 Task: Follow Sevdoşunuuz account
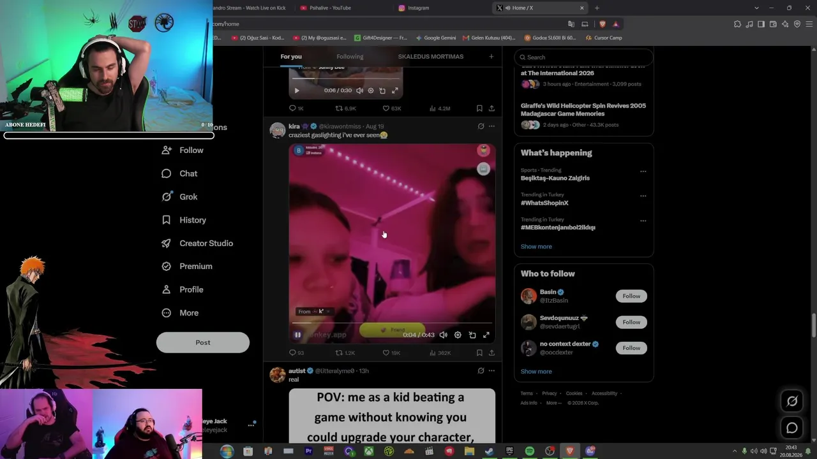(631, 322)
